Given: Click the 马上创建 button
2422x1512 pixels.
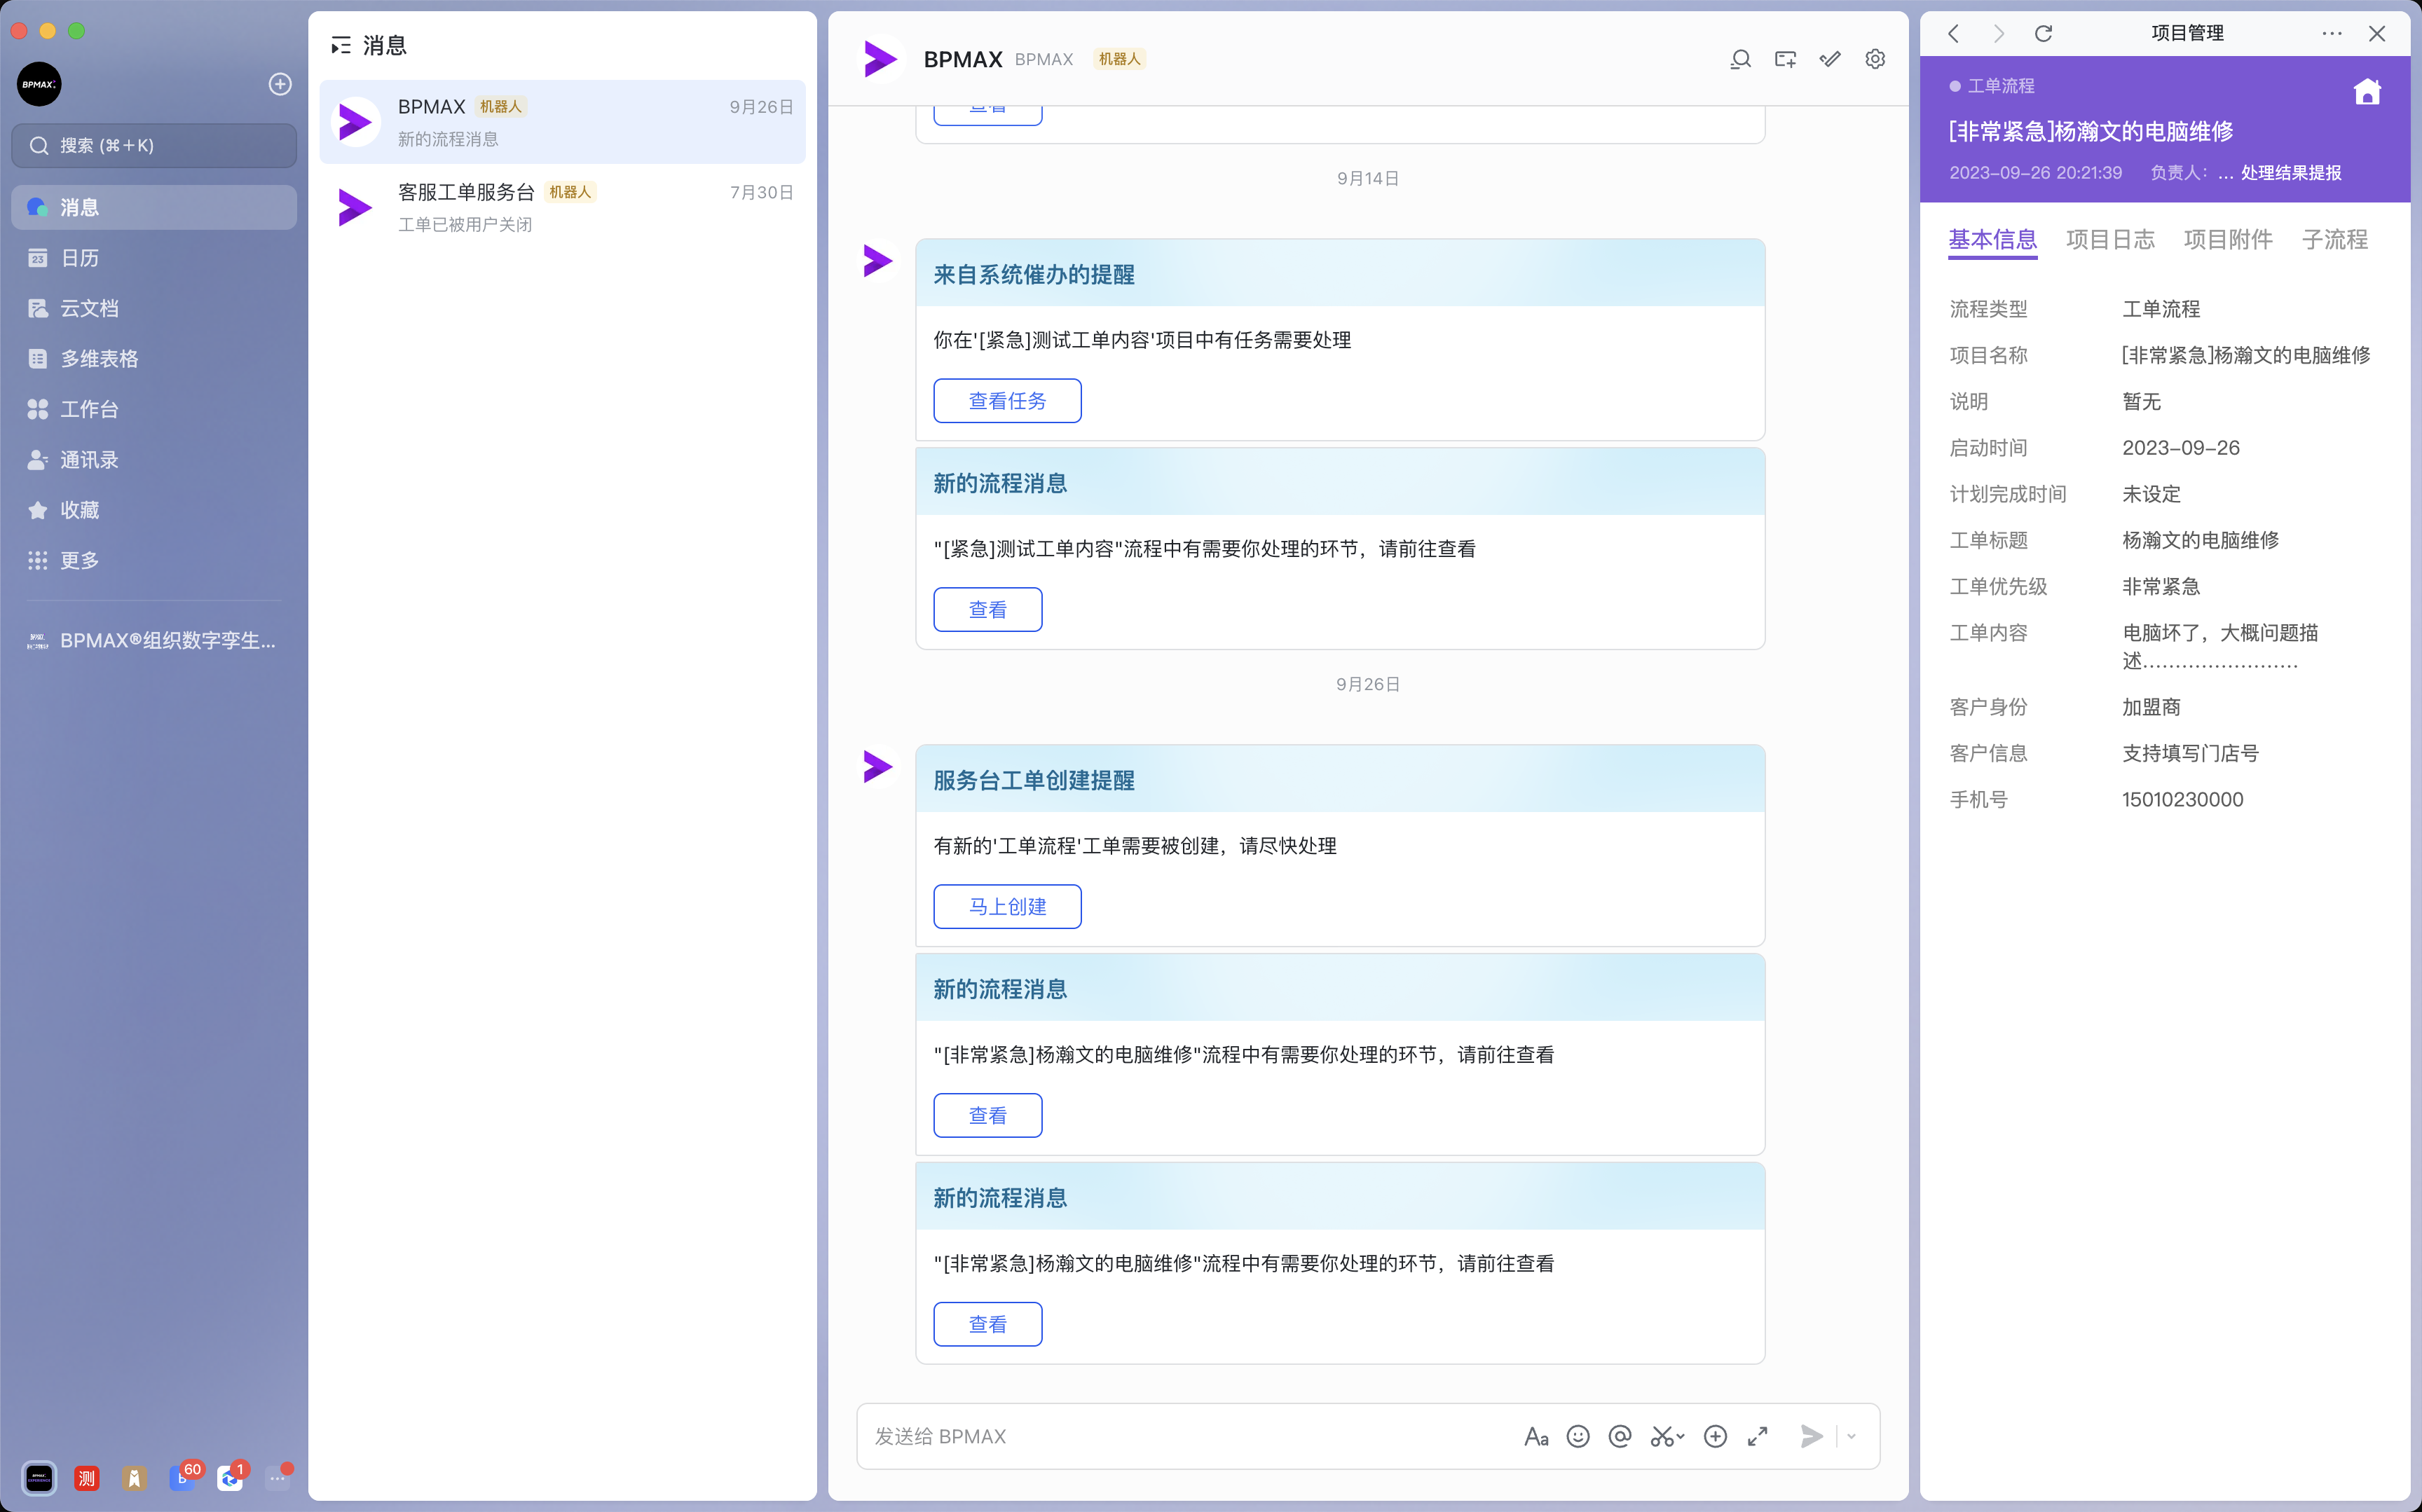Looking at the screenshot, I should coord(1007,906).
